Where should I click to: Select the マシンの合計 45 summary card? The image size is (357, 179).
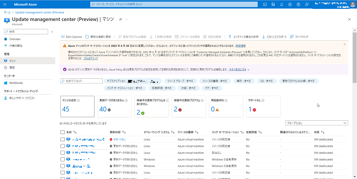point(77,106)
